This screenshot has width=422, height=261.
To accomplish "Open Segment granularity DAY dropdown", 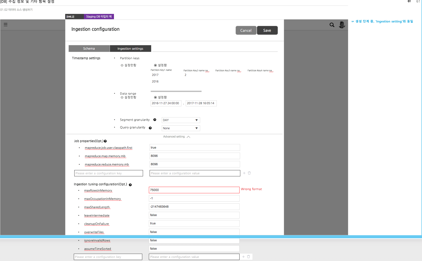I will point(181,120).
